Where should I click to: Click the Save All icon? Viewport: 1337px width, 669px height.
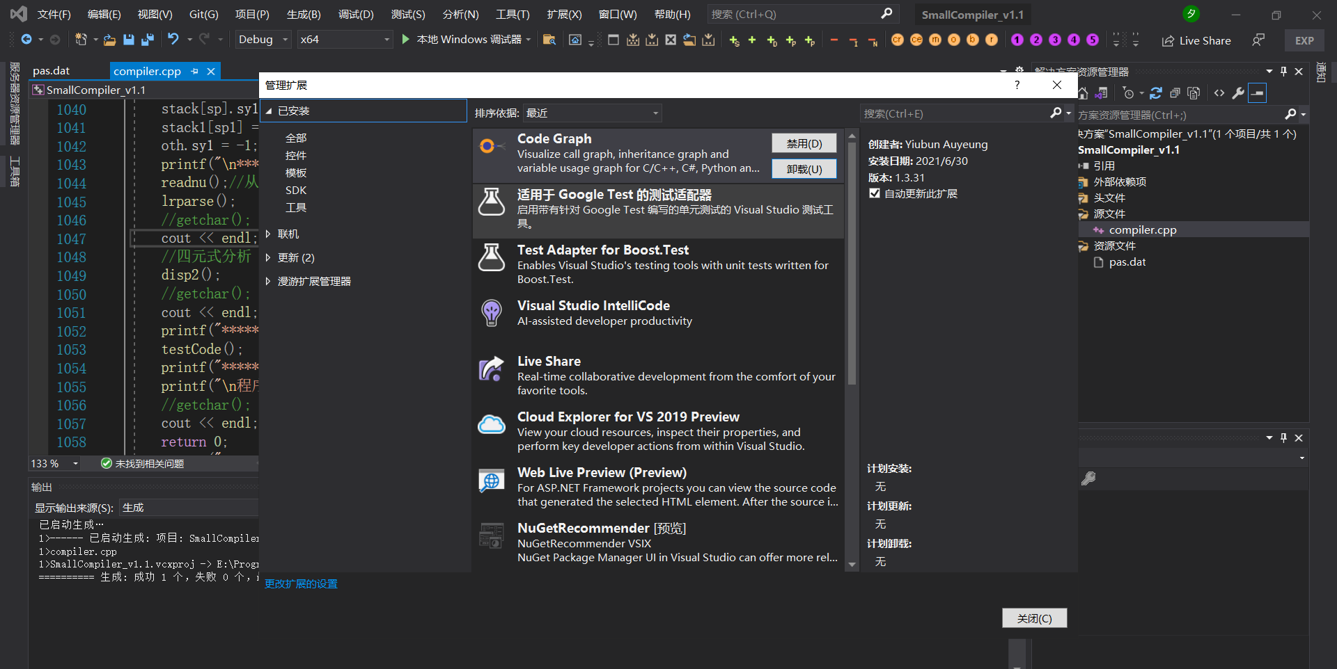pos(148,40)
